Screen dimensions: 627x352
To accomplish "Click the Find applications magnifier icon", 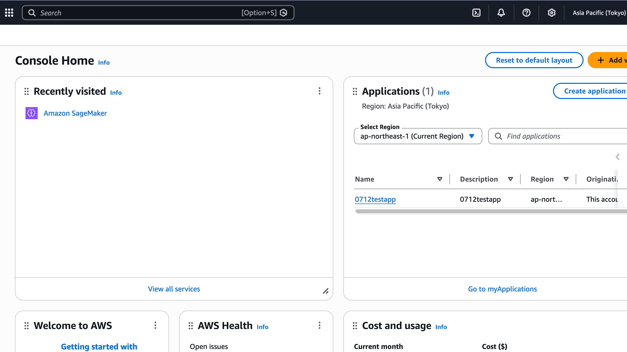I will pyautogui.click(x=498, y=136).
